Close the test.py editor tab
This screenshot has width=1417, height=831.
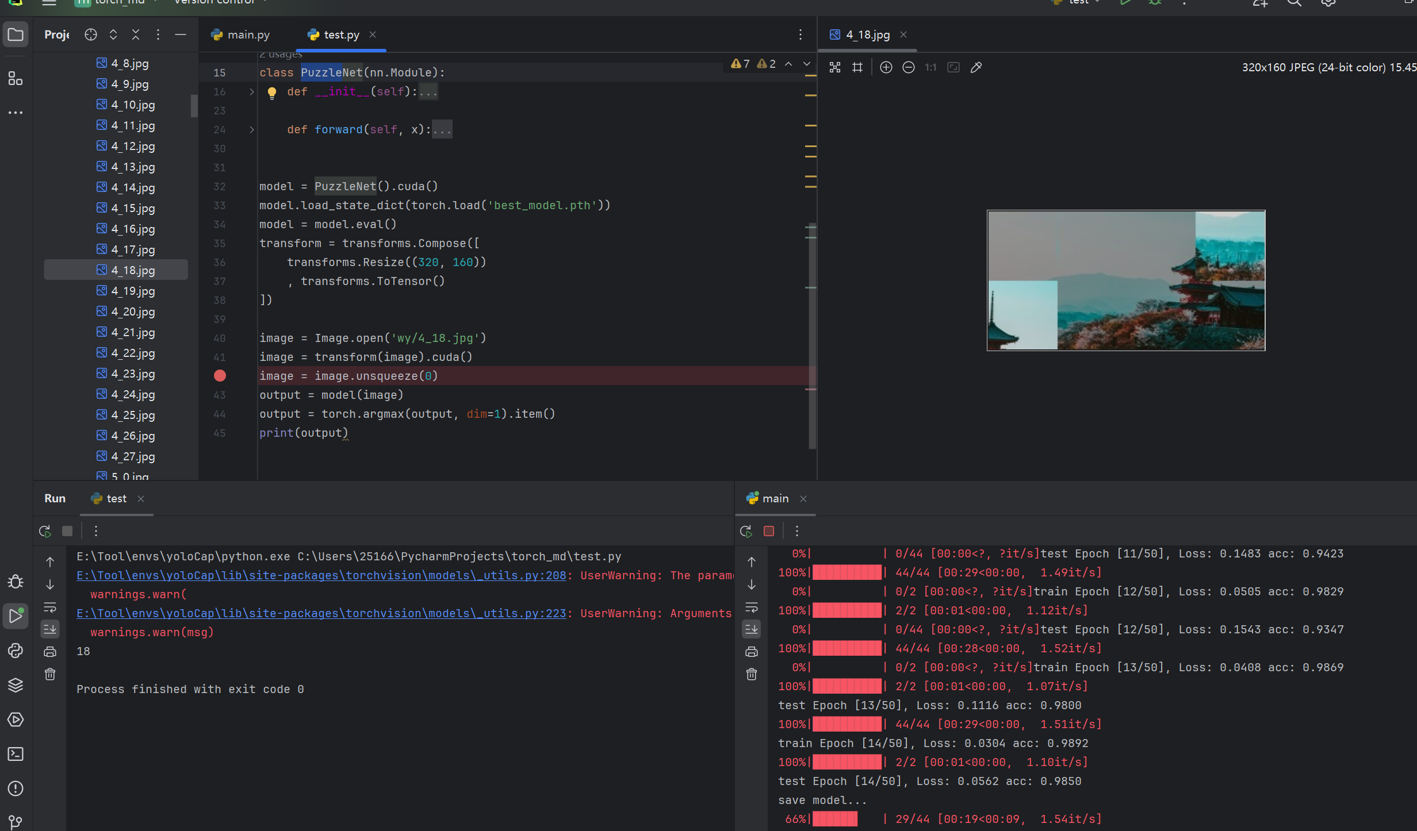pyautogui.click(x=373, y=35)
